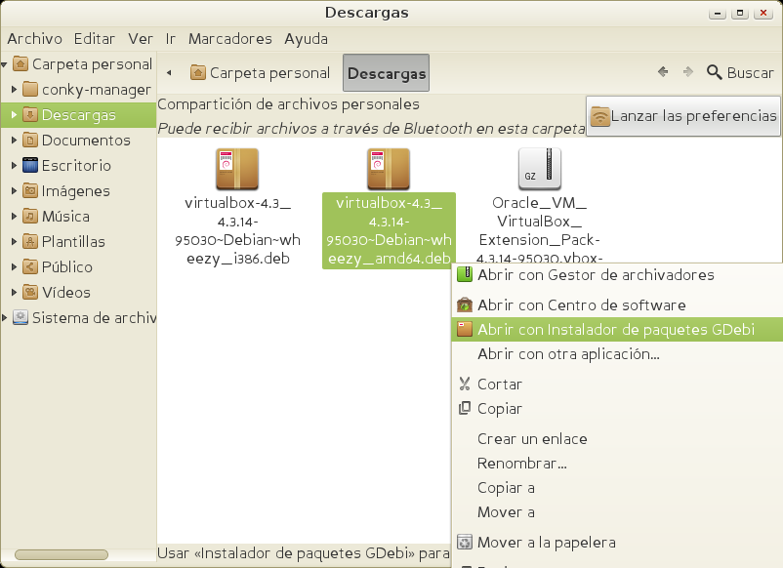Click the Sistema de archivos drive icon

tap(20, 318)
